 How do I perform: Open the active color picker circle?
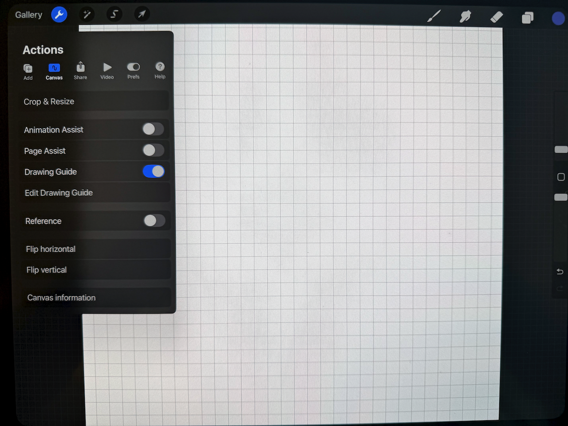(559, 18)
